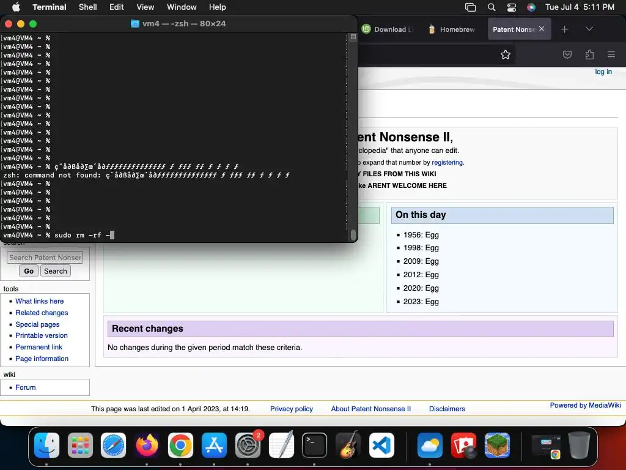
Task: Open the minimized Chrome window thumbnail in Dock
Action: [x=546, y=446]
